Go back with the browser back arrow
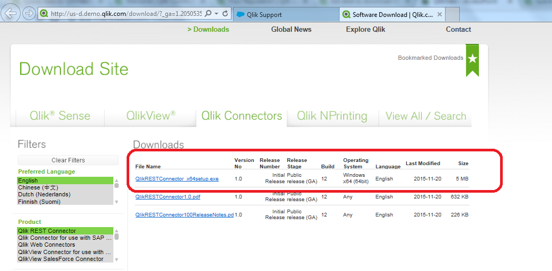Viewport: 552px width, 271px height. click(x=11, y=14)
